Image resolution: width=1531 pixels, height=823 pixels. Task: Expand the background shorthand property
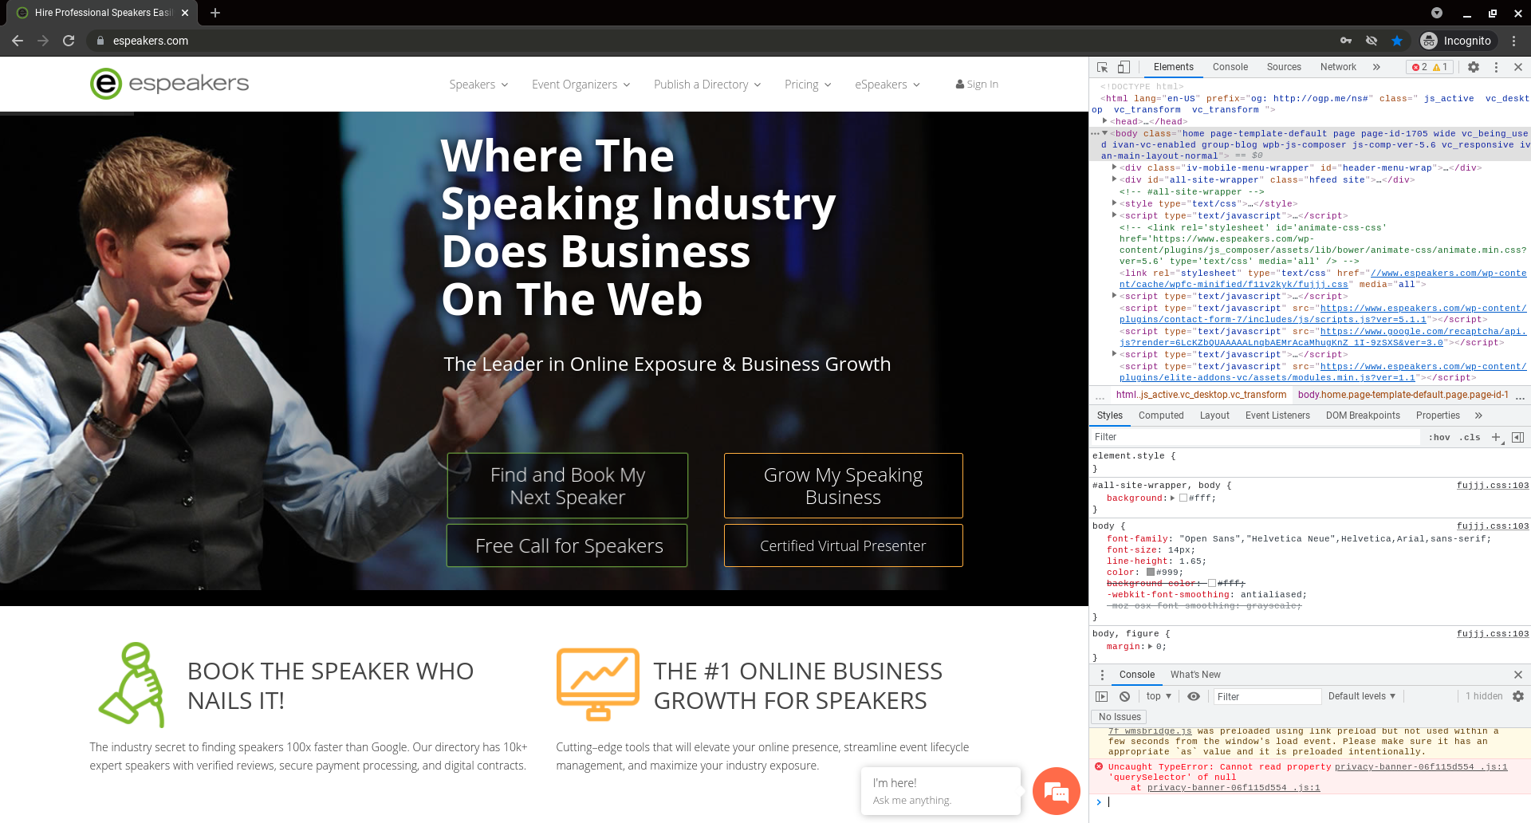pos(1172,498)
